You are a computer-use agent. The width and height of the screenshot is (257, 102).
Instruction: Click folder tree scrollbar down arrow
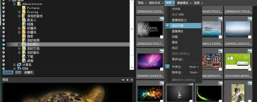[x=132, y=67]
